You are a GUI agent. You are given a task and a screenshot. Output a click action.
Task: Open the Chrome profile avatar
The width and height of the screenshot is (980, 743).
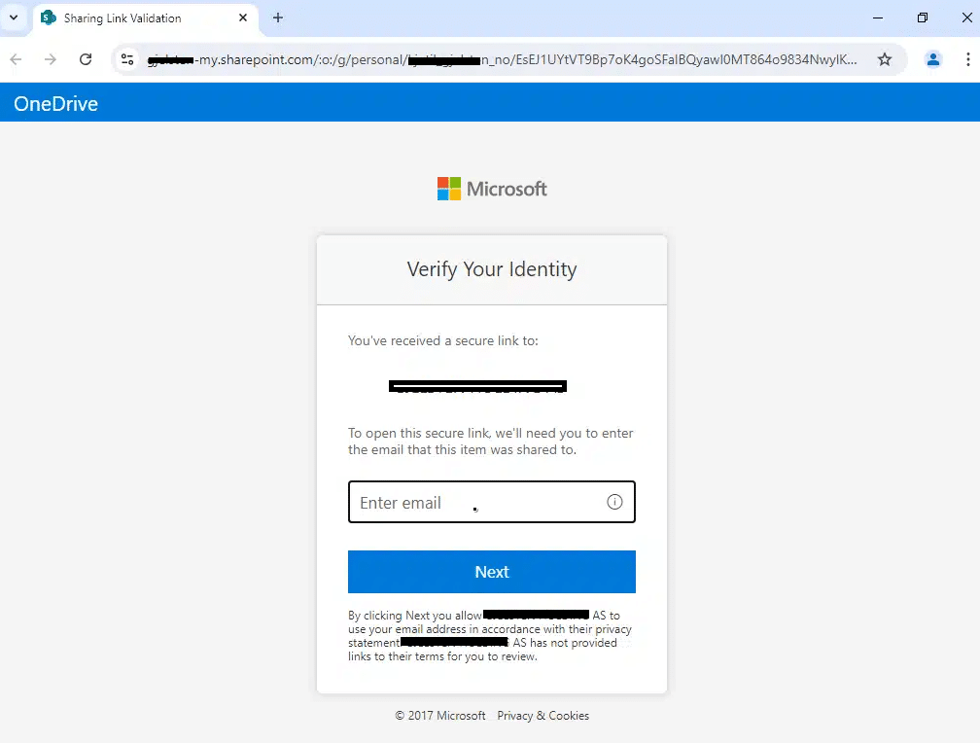pos(933,59)
